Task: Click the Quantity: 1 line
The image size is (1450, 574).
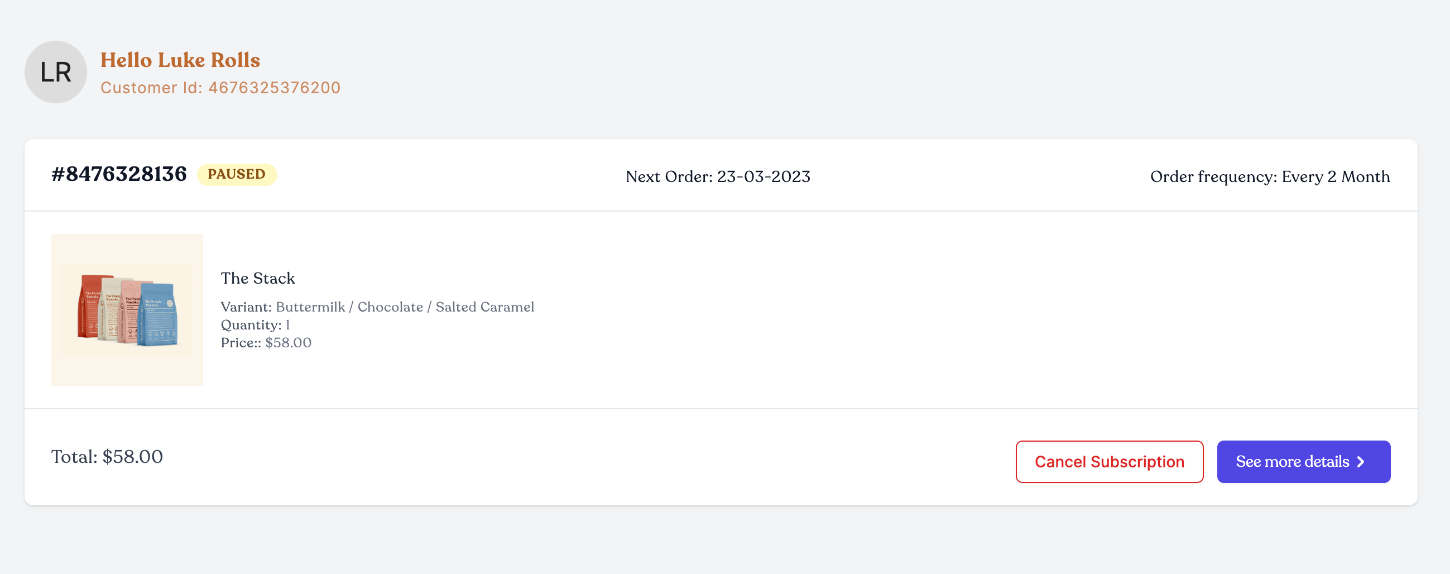Action: [256, 325]
